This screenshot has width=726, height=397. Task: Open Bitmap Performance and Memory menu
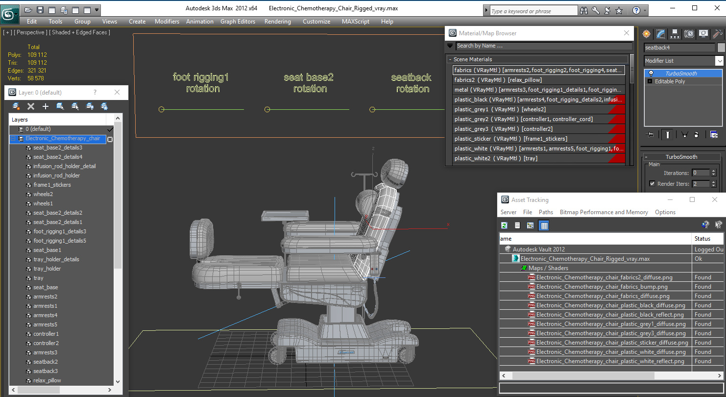coord(604,212)
